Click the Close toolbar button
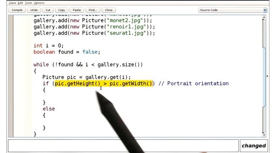272x153 pixels. coord(109,10)
